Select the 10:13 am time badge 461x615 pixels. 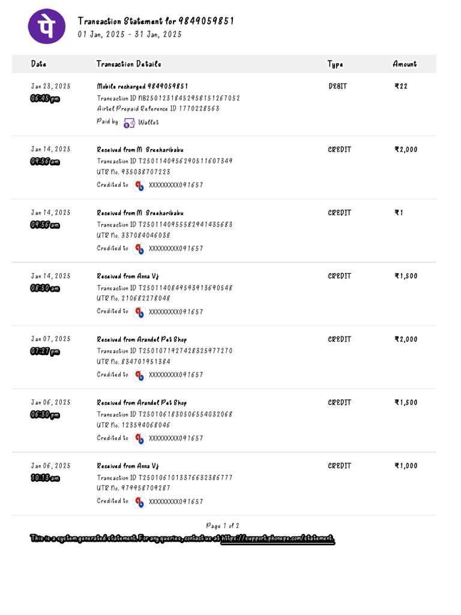pos(46,478)
